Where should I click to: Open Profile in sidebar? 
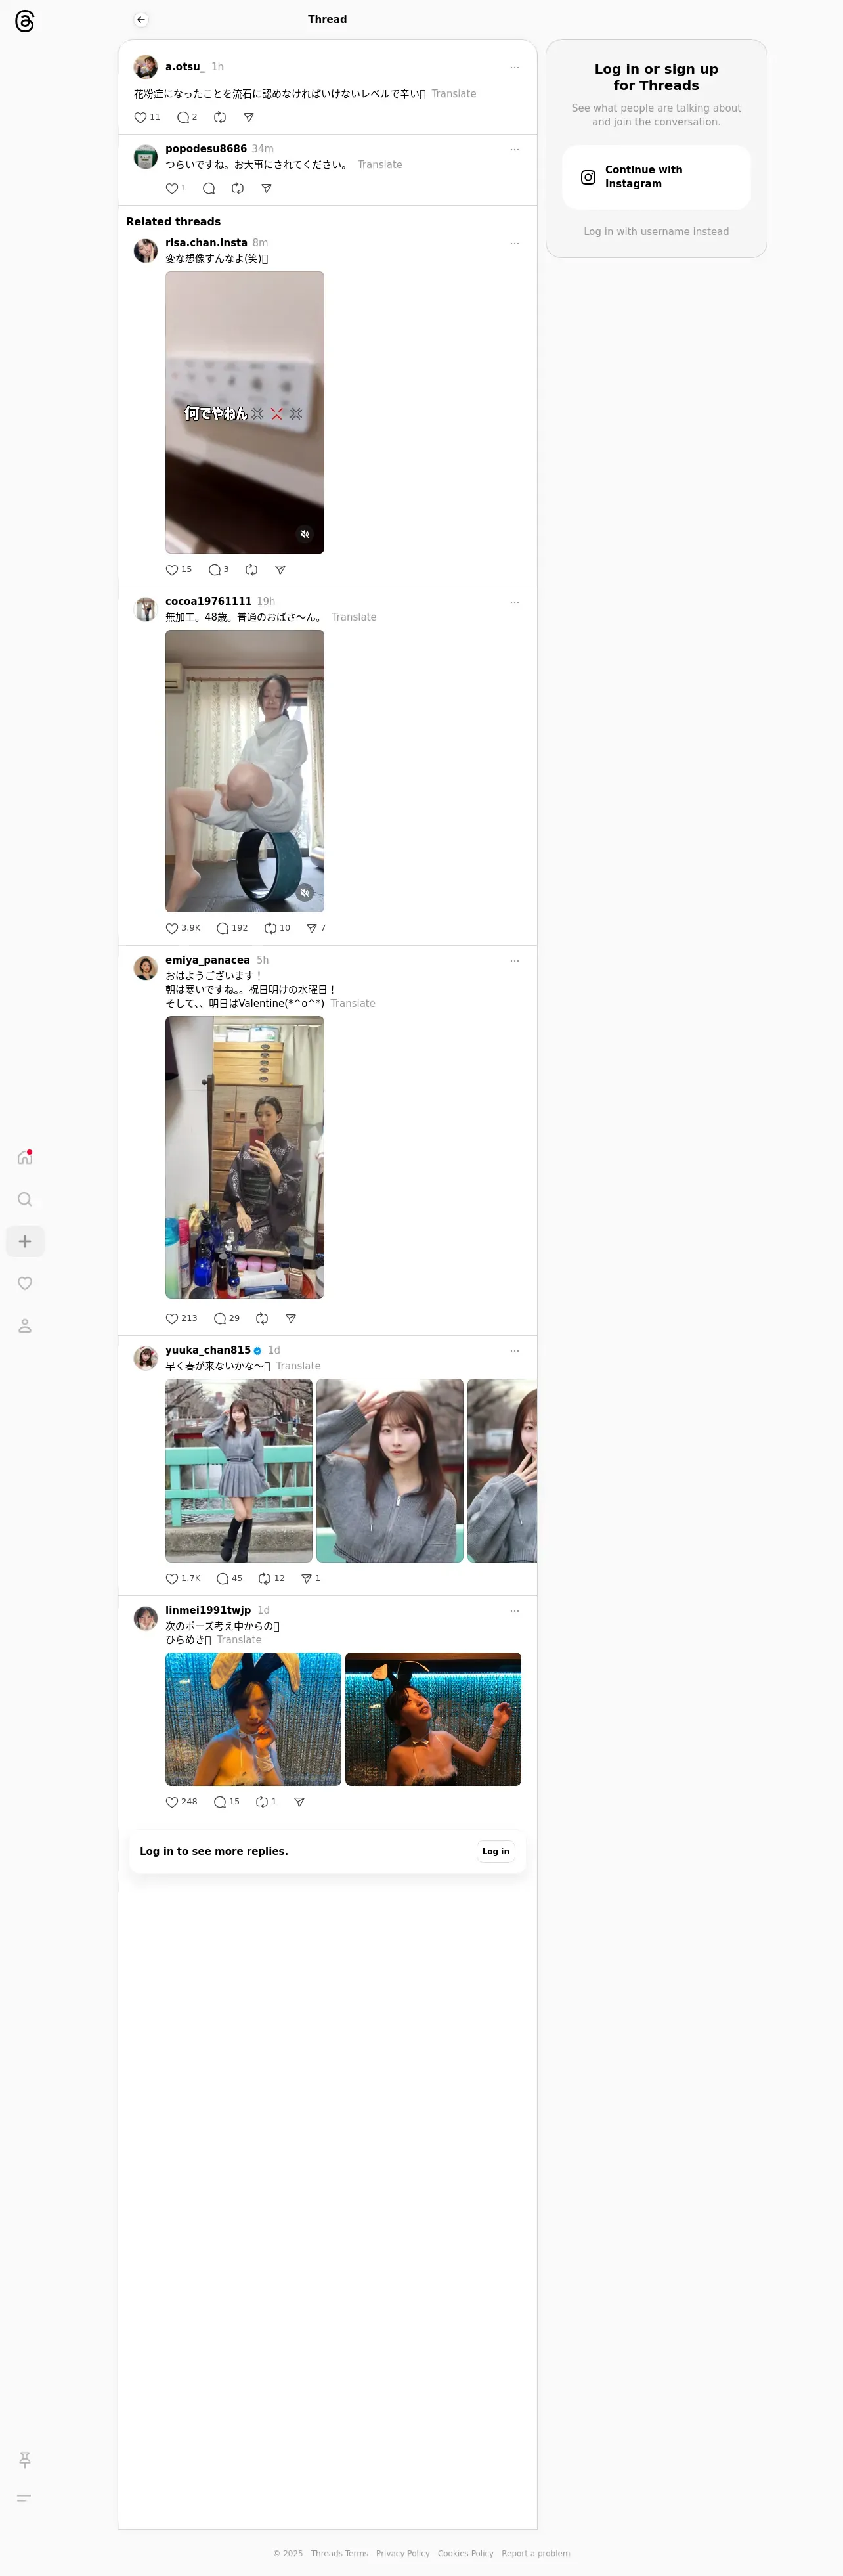(25, 1325)
